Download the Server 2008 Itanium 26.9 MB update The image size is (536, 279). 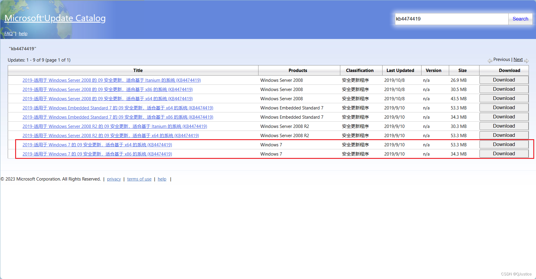[504, 80]
